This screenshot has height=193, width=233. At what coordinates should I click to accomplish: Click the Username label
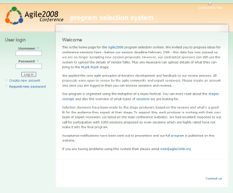click(x=27, y=49)
